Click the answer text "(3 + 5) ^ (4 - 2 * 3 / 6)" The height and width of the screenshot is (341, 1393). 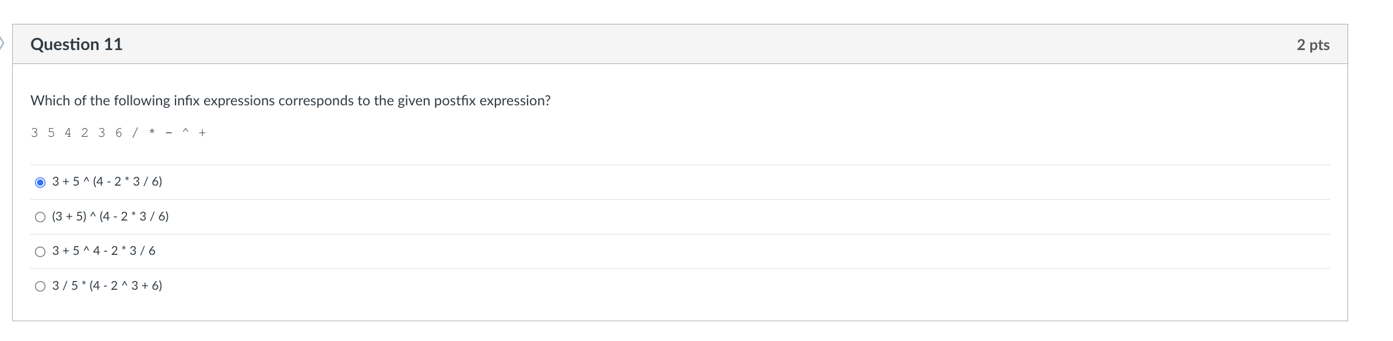111,216
